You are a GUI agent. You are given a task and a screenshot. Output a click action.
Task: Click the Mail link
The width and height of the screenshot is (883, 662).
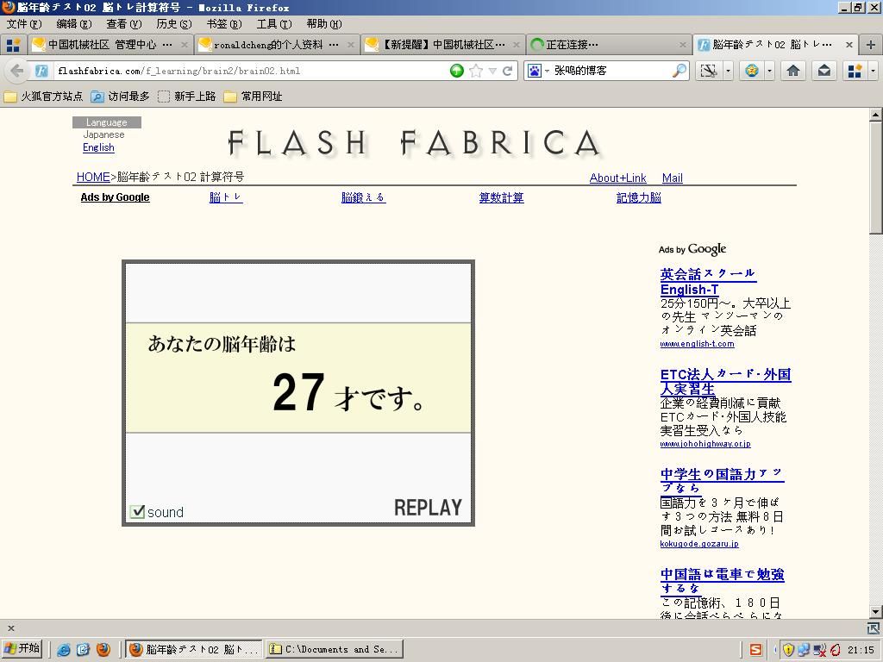[x=673, y=178]
